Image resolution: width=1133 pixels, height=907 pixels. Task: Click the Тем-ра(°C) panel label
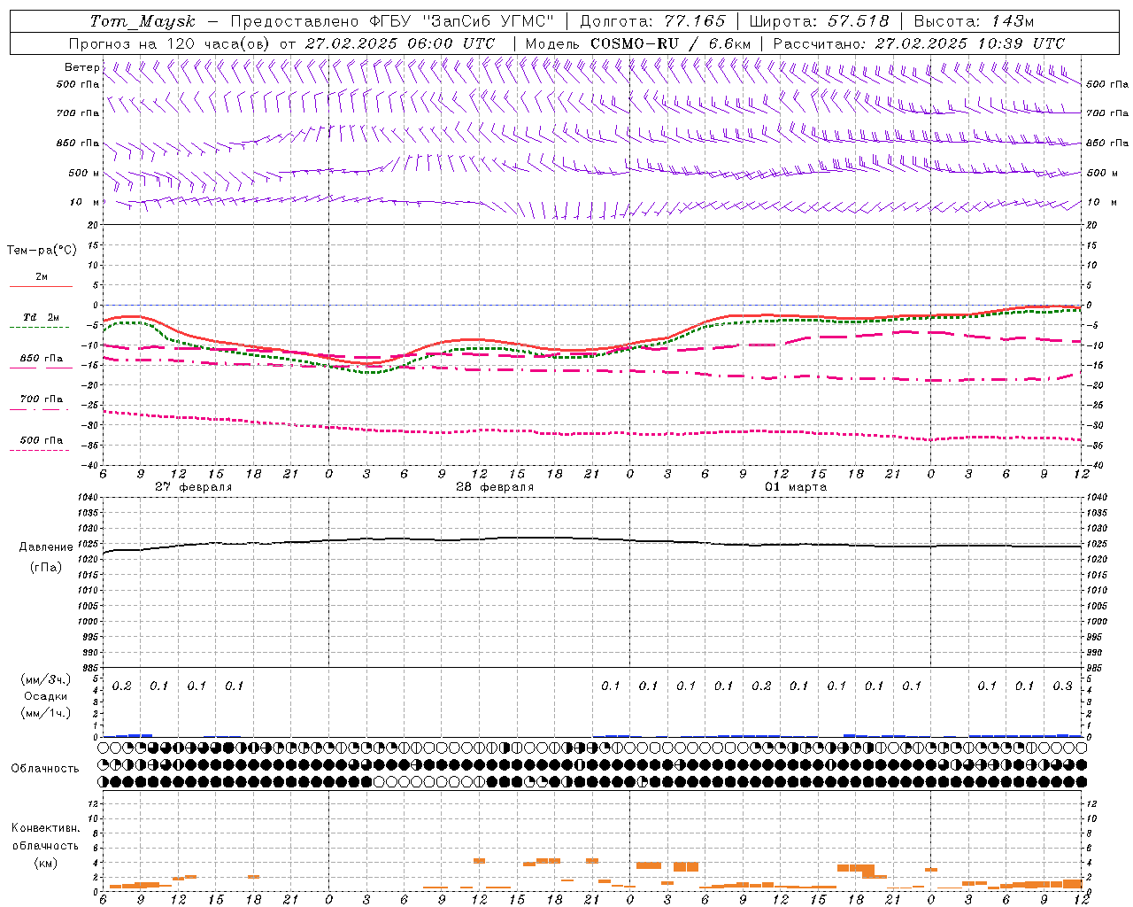pyautogui.click(x=42, y=251)
